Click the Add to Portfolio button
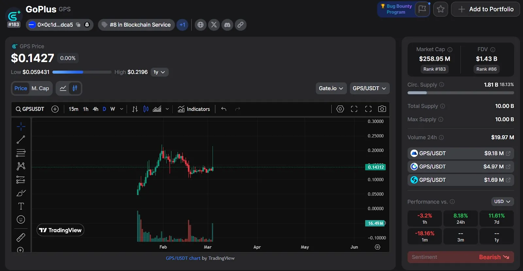Screen dimensions: 523x271 485,9
